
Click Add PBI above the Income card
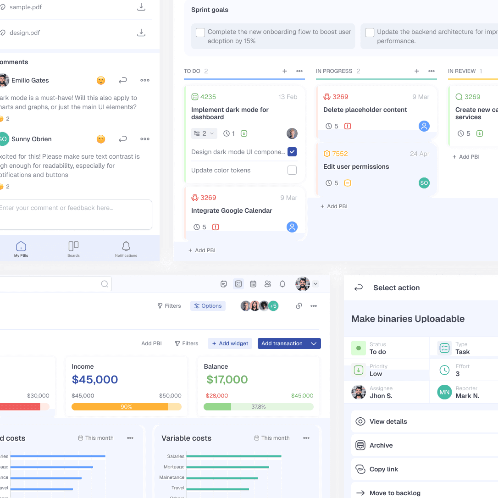pyautogui.click(x=151, y=343)
